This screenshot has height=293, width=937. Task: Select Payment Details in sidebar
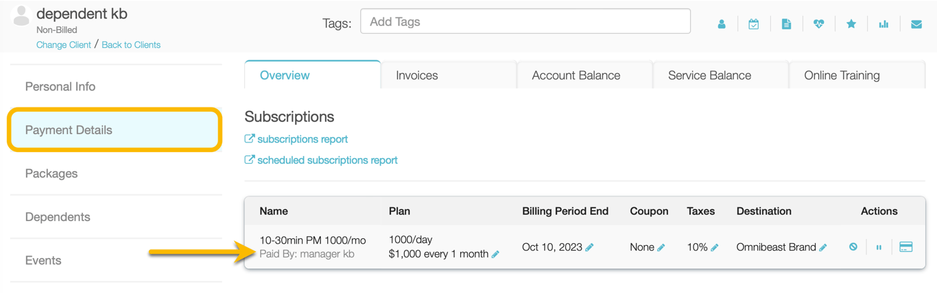tap(115, 129)
